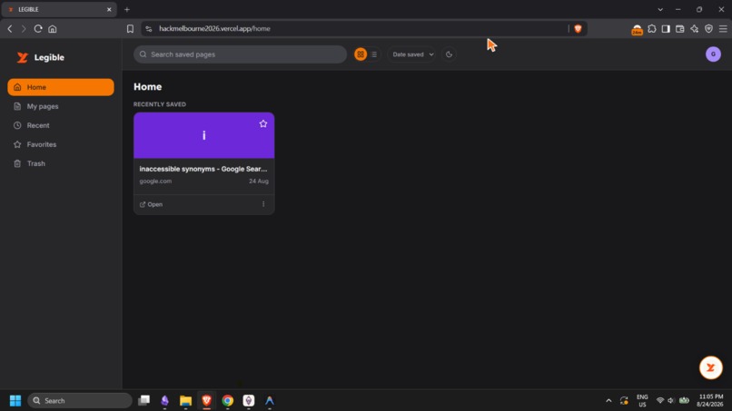
Task: Open File Explorer from taskbar
Action: click(x=186, y=401)
